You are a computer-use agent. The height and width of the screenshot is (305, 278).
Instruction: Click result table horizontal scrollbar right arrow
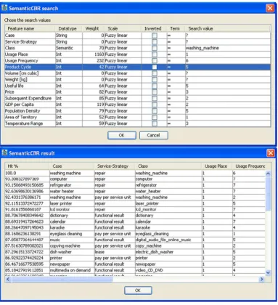262,279
